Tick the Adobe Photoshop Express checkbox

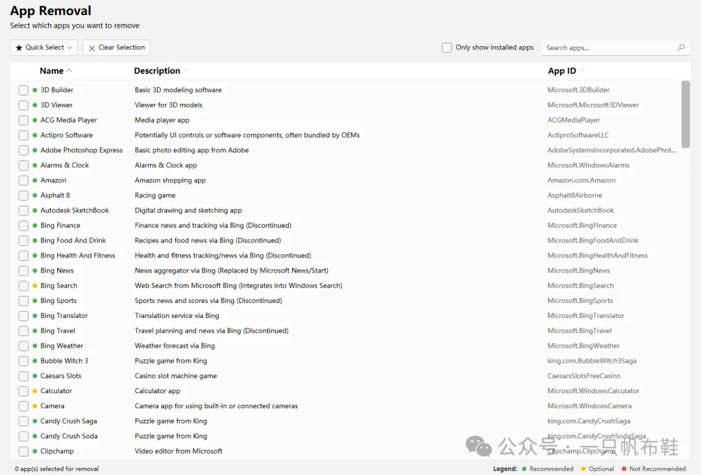[x=24, y=150]
